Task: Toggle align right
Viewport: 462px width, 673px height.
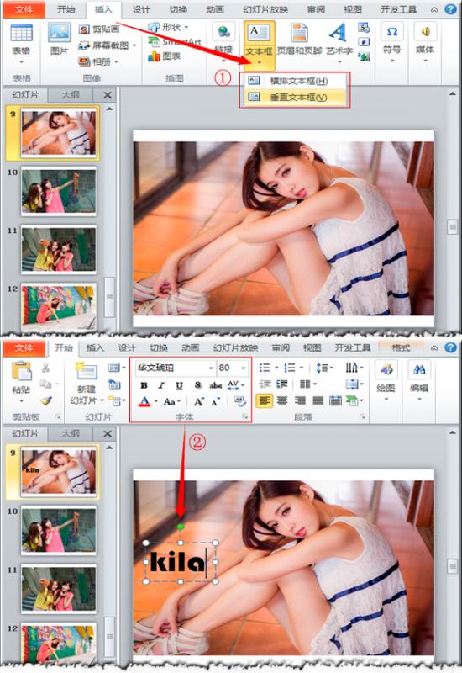Action: point(300,400)
